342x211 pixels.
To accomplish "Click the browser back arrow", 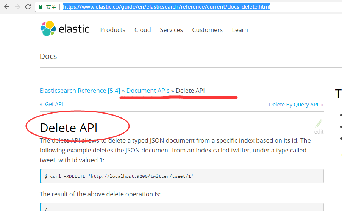I will point(7,7).
